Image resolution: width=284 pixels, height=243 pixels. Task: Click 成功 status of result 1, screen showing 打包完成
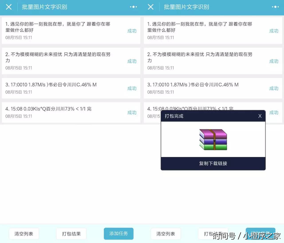(x=274, y=31)
